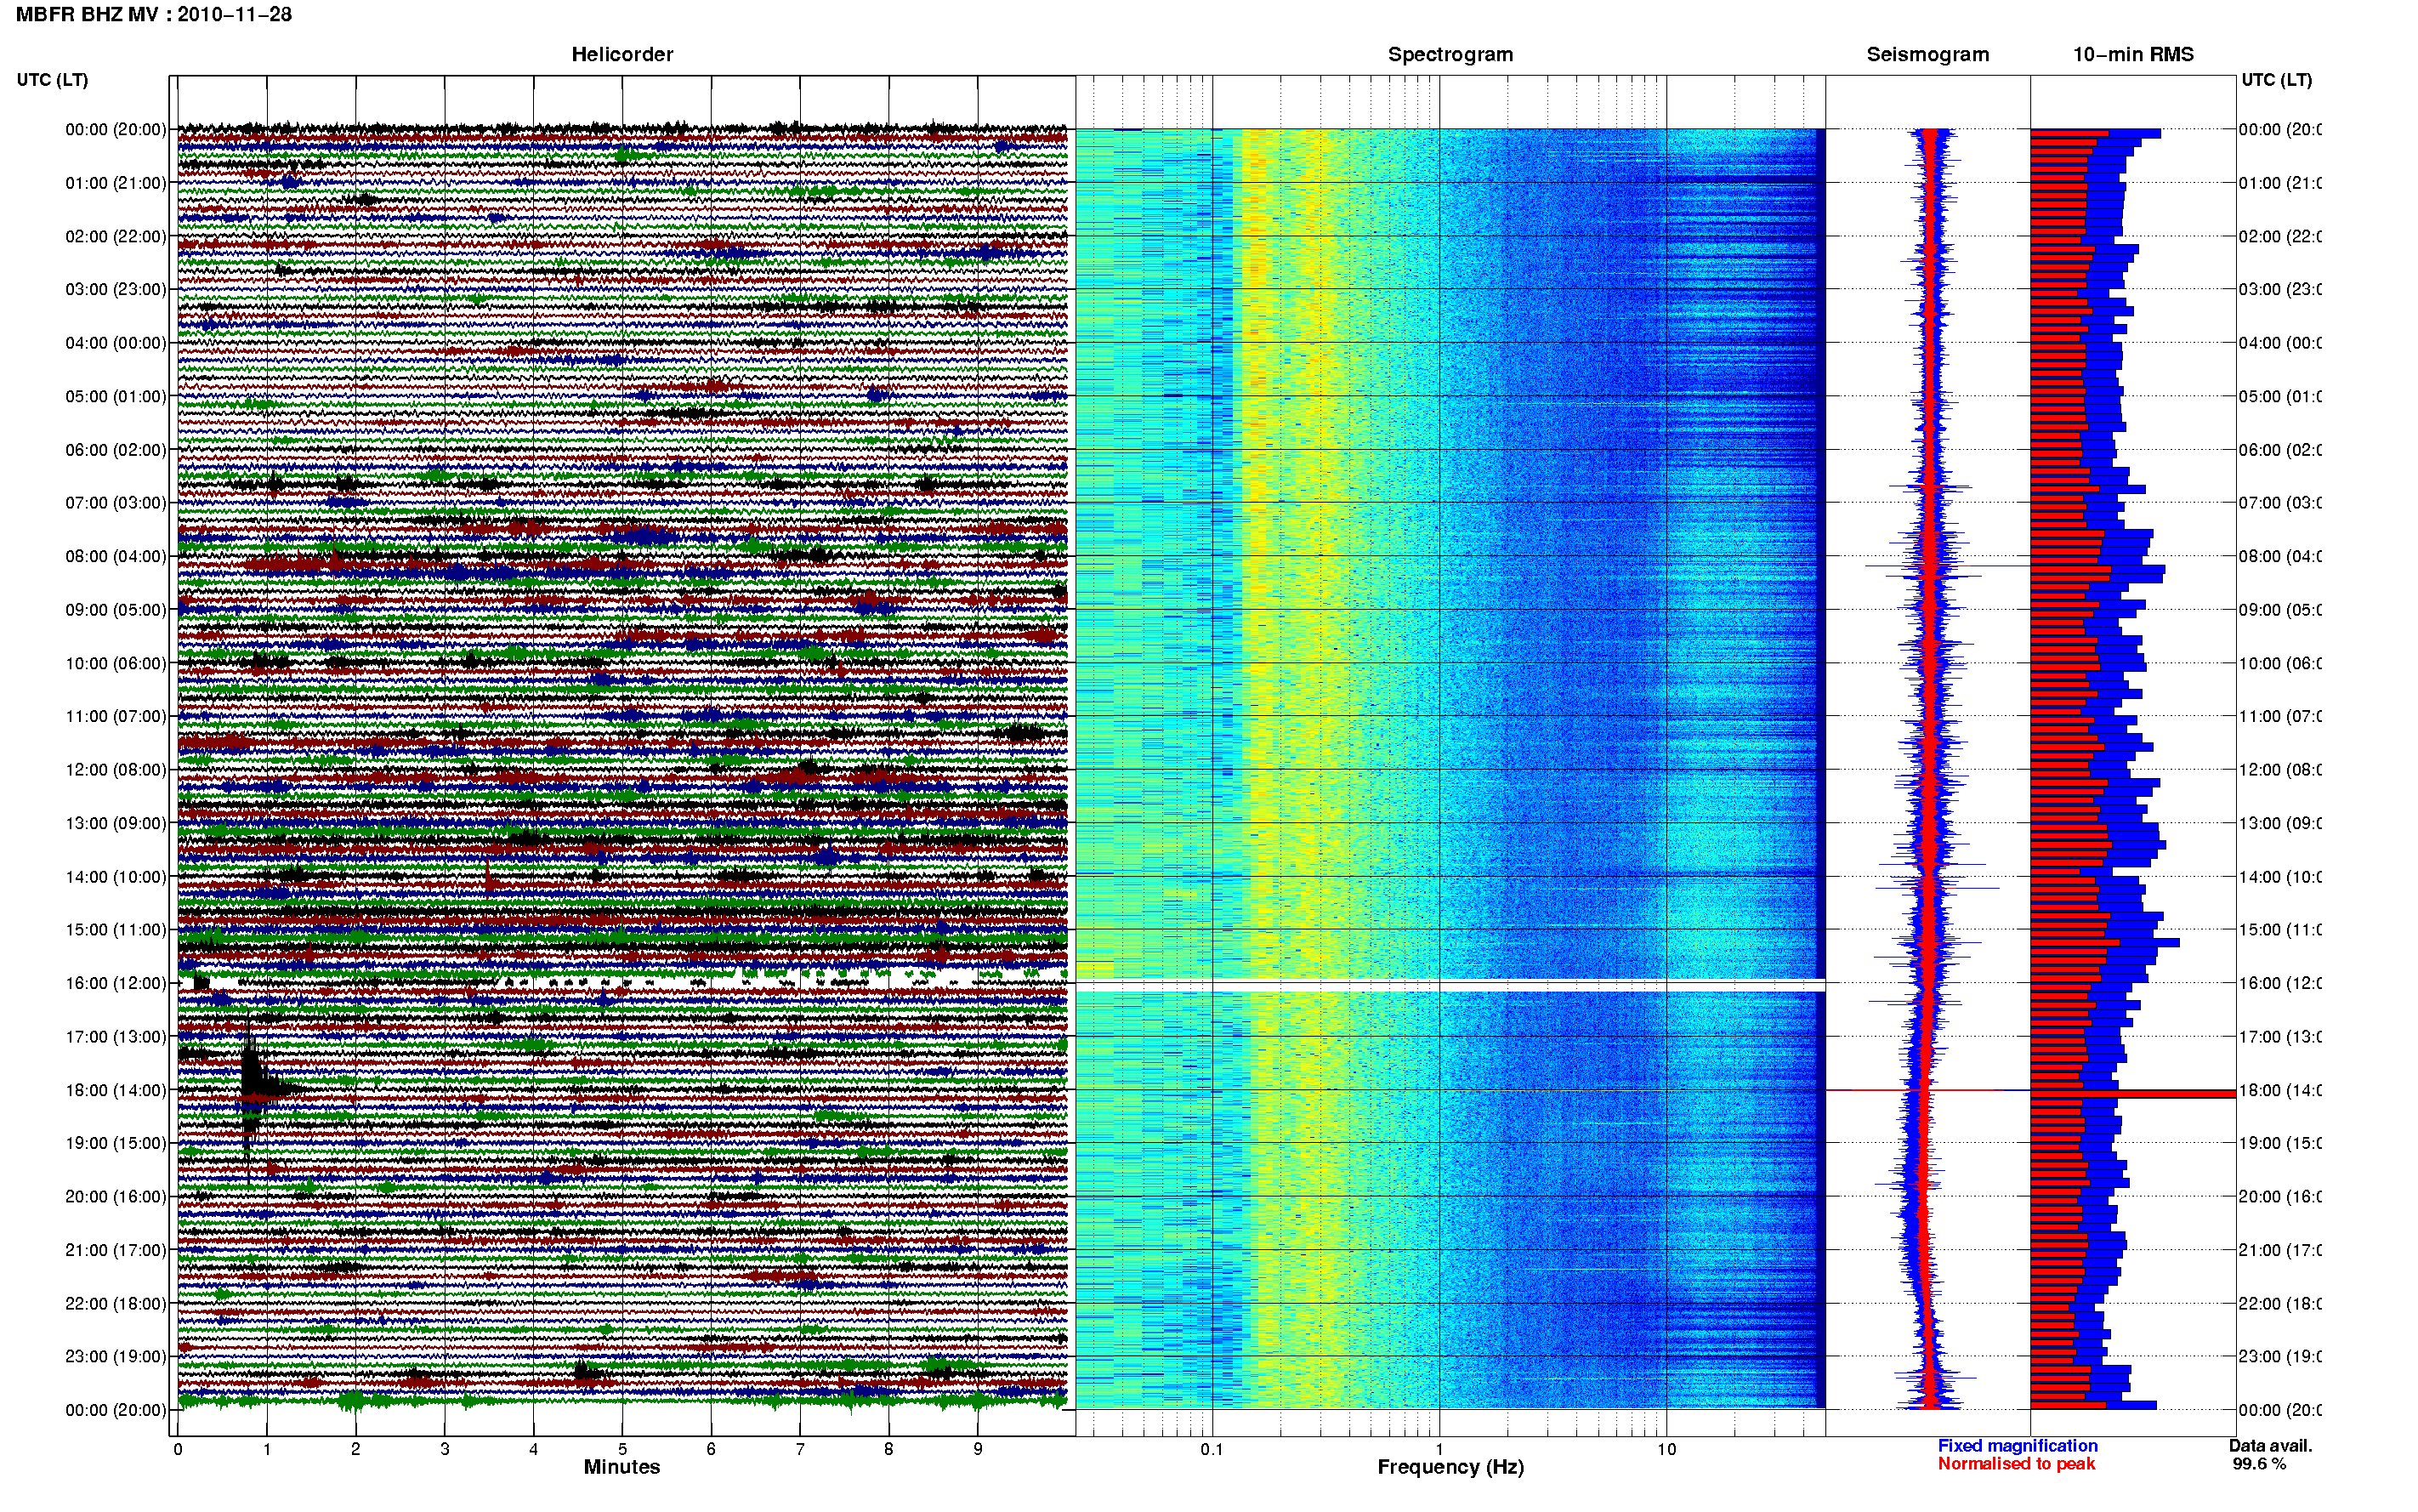This screenshot has height=1512, width=2418.
Task: Select the Seismogram panel heading
Action: (1927, 54)
